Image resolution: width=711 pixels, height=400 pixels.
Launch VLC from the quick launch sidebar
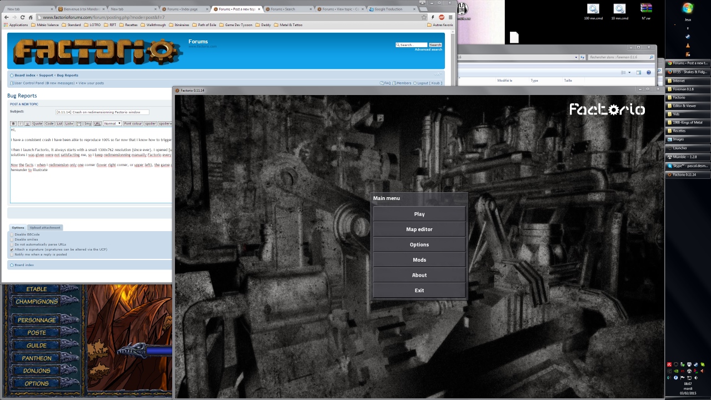pyautogui.click(x=688, y=46)
